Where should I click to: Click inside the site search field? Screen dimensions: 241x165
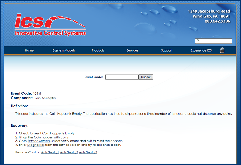(x=215, y=41)
